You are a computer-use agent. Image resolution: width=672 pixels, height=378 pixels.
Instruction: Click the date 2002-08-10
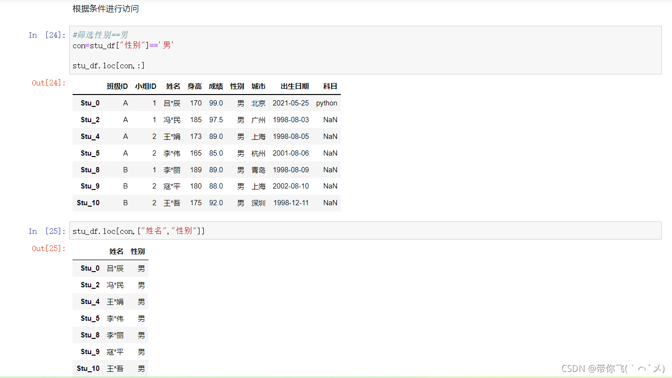coord(291,186)
